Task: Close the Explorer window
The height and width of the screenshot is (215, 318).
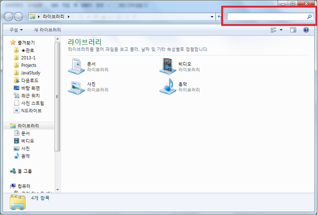Action: 306,4
